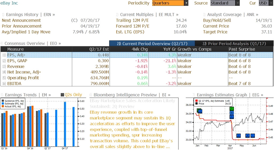Click Revenue estimate 2.309B
This screenshot has width=274, height=150.
[x=102, y=67]
